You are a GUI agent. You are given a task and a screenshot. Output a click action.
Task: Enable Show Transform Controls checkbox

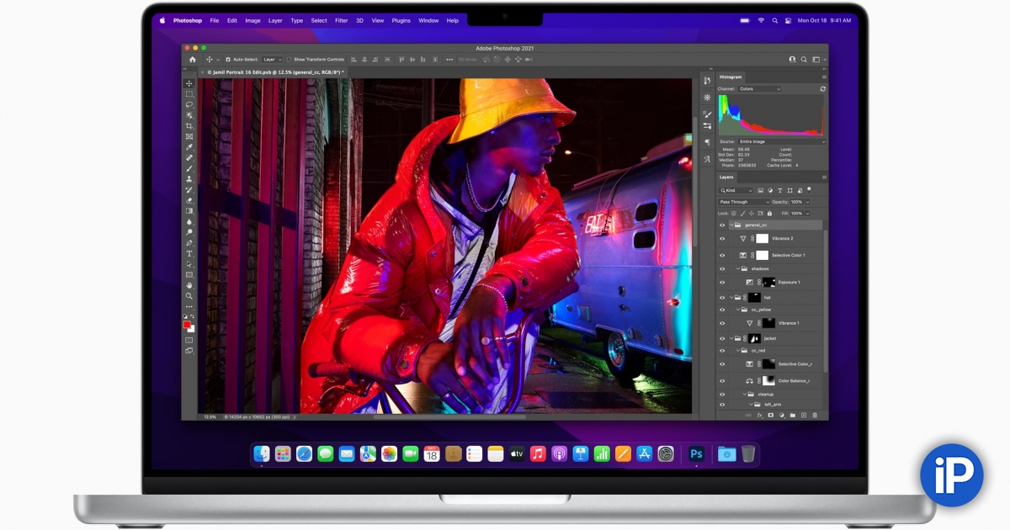pos(289,60)
